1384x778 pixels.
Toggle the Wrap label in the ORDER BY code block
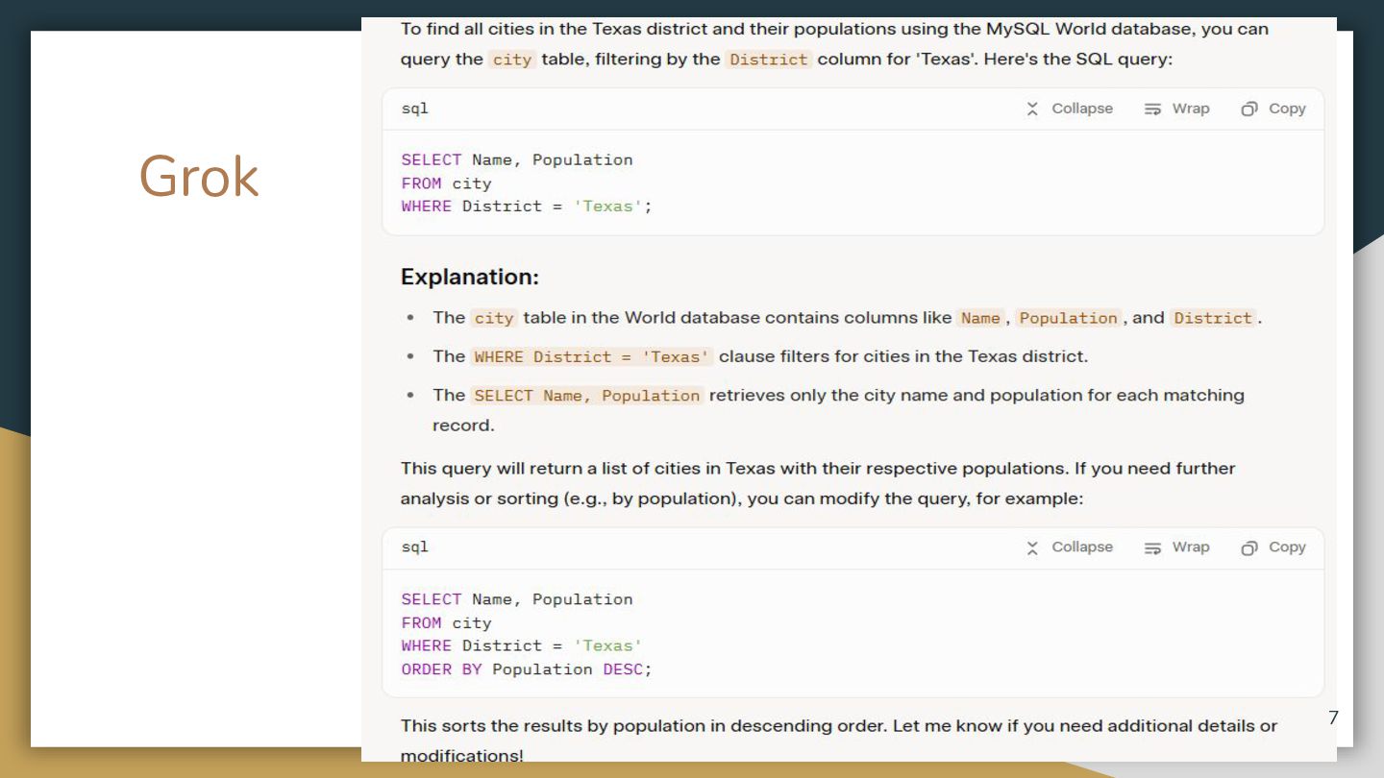1190,547
